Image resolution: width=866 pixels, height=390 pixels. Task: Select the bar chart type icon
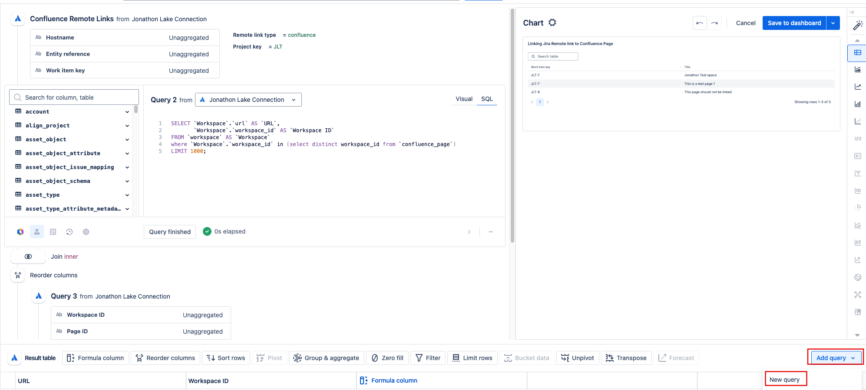click(858, 104)
